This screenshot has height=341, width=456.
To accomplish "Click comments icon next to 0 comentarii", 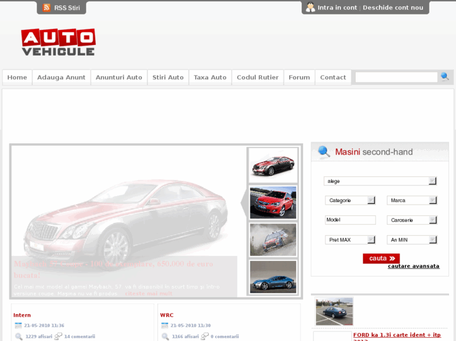I will [x=204, y=336].
